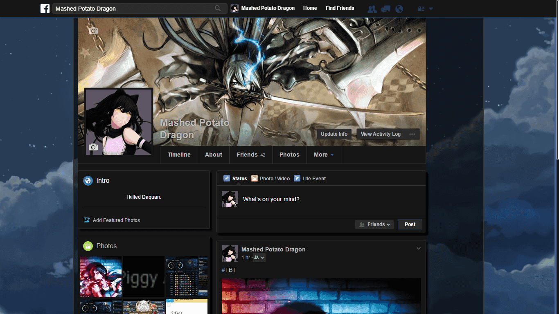Click the 1 hr timestamp on the post
The image size is (559, 314).
[x=246, y=258]
